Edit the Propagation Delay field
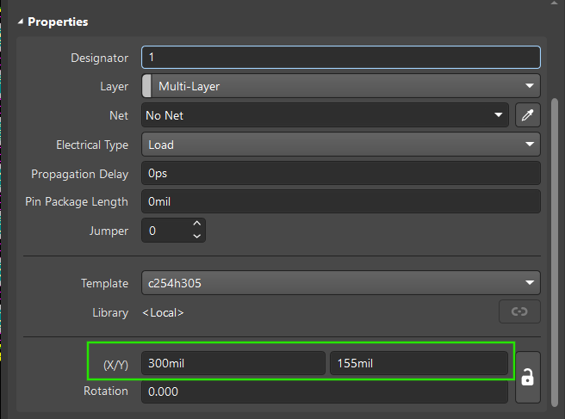The image size is (565, 419). click(341, 173)
